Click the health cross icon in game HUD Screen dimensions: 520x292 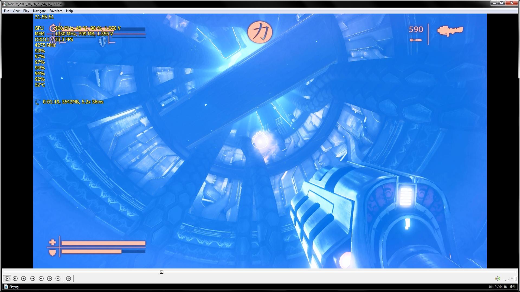52,242
